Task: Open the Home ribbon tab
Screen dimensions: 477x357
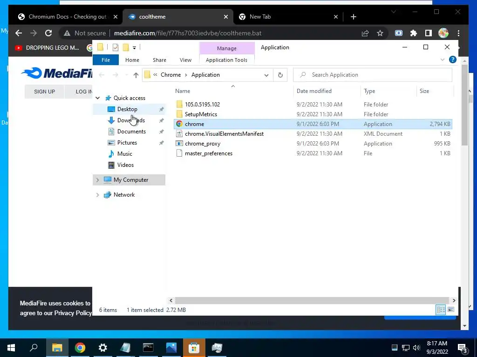Action: tap(132, 60)
